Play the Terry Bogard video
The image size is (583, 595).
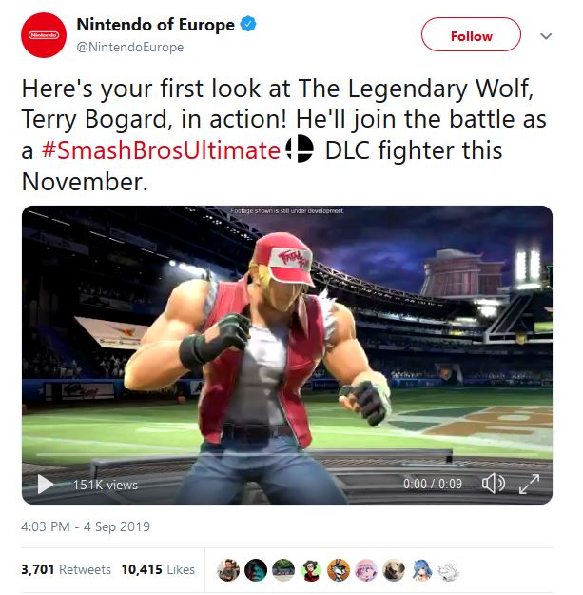[45, 485]
